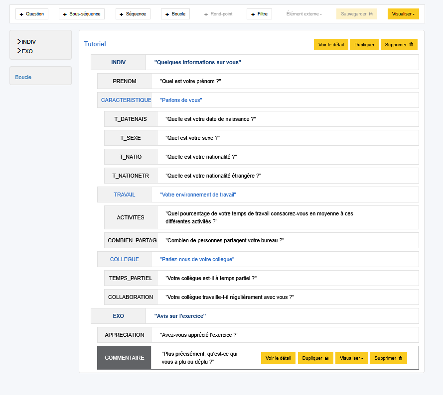This screenshot has width=443, height=395.
Task: Delete the COMMENTAIRE question with Supprimer
Action: pyautogui.click(x=388, y=358)
